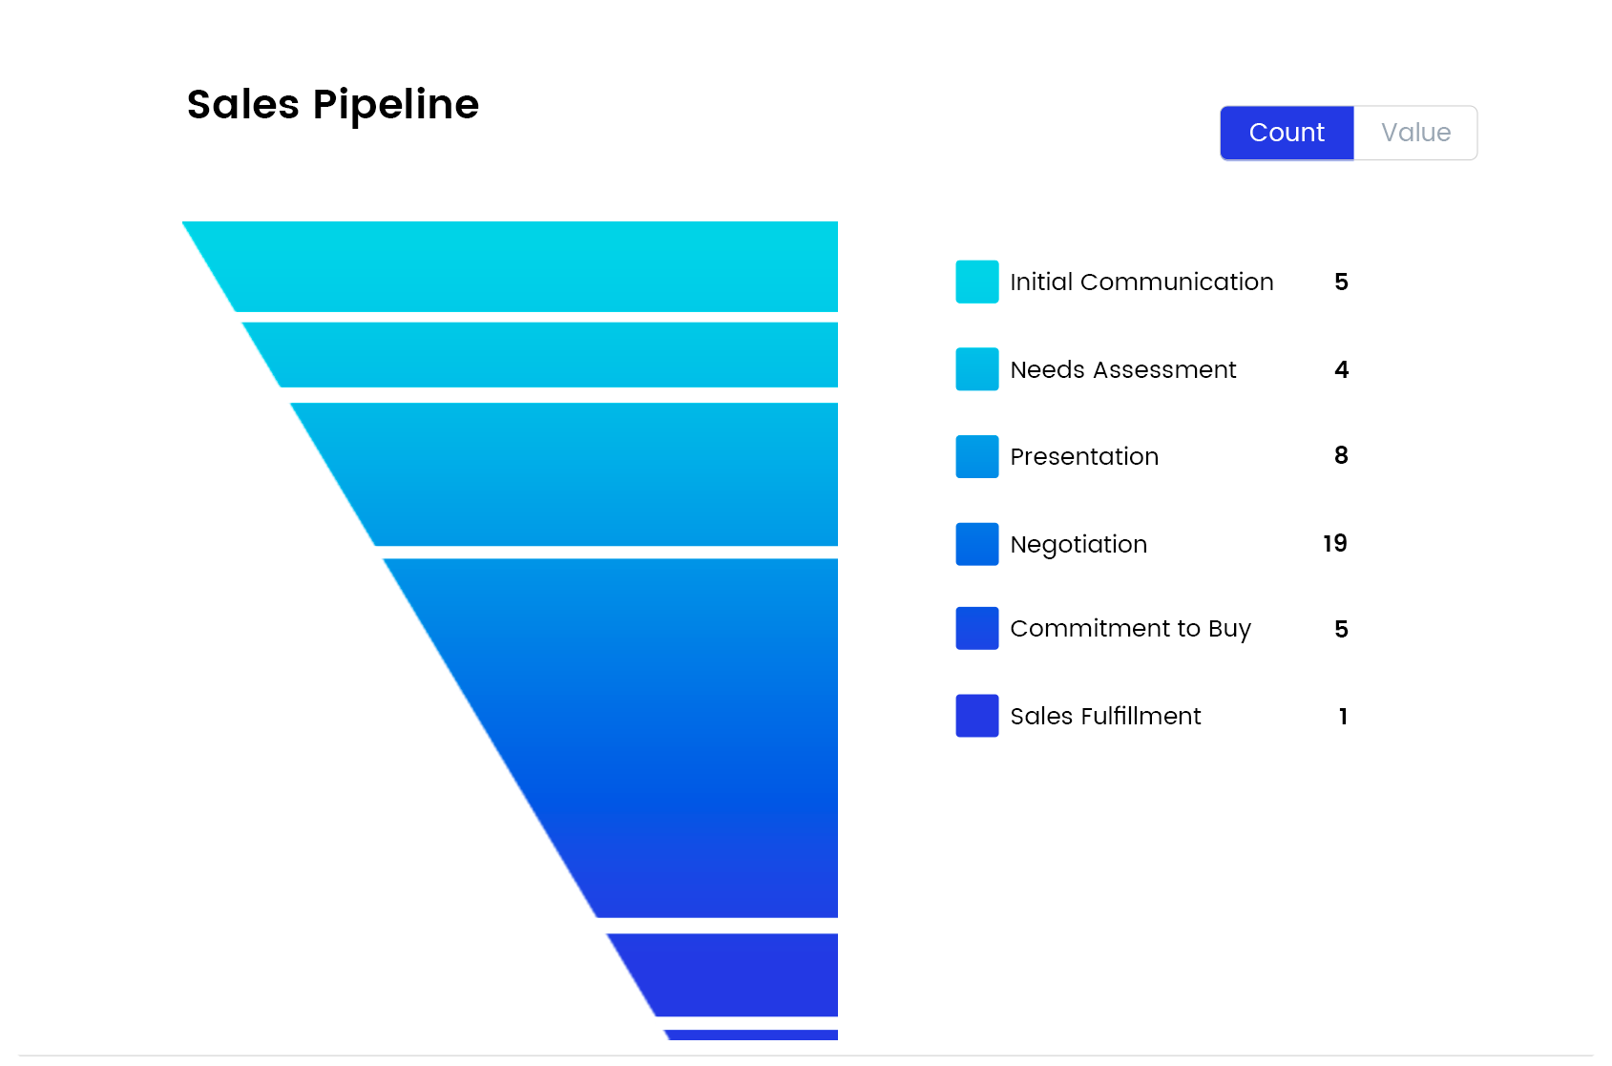This screenshot has width=1612, height=1066.
Task: Click the Commitment to Buy legend swatch
Action: click(975, 627)
